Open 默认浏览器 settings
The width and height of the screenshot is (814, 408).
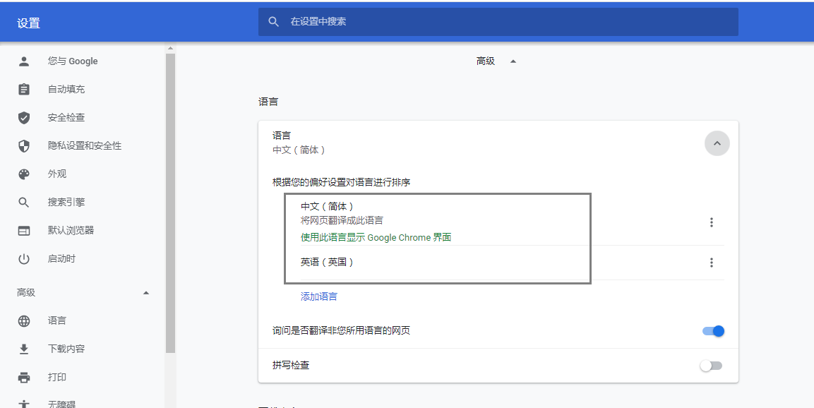[71, 231]
